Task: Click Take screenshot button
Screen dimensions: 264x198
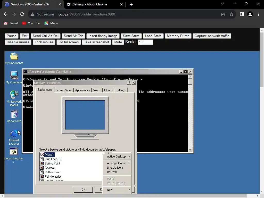Action: 97,42
